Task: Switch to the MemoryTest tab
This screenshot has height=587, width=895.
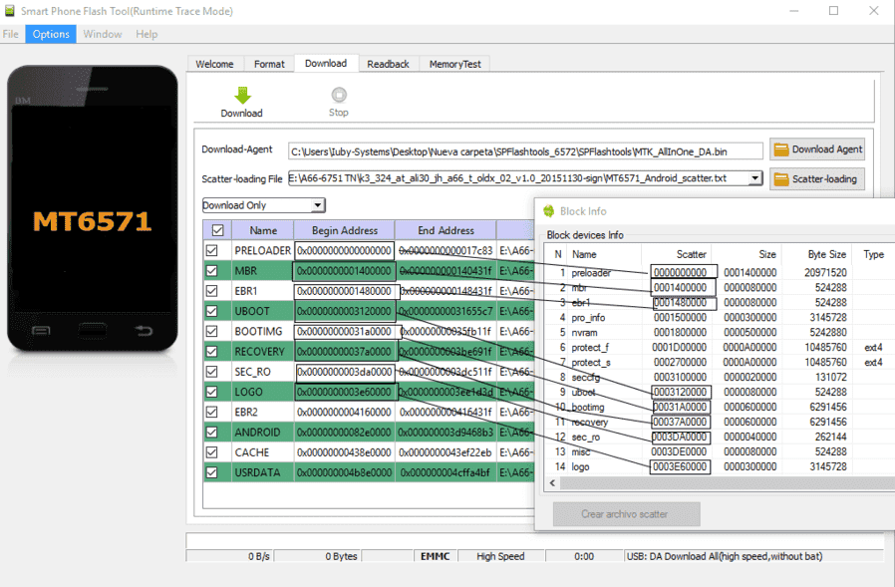Action: coord(454,64)
